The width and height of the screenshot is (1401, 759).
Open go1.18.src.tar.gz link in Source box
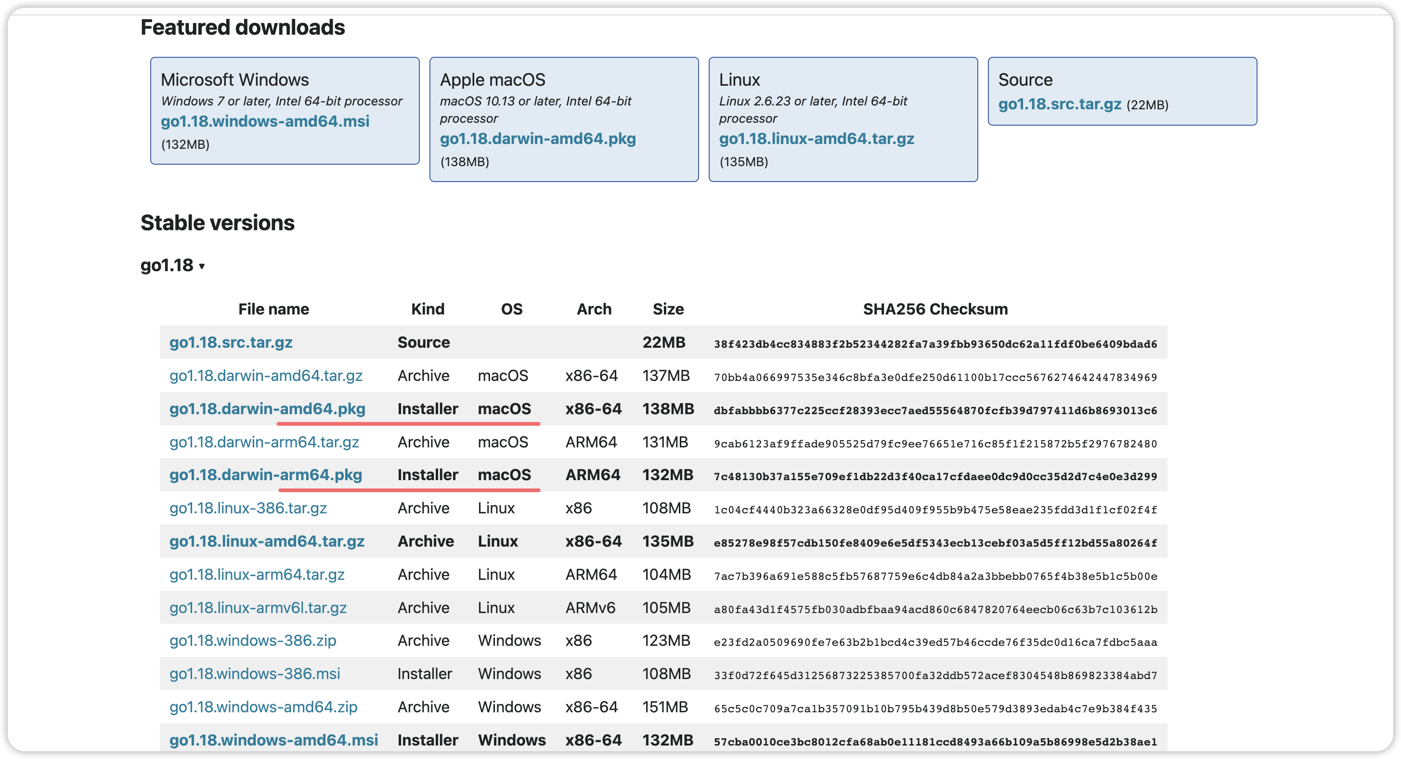click(1059, 104)
